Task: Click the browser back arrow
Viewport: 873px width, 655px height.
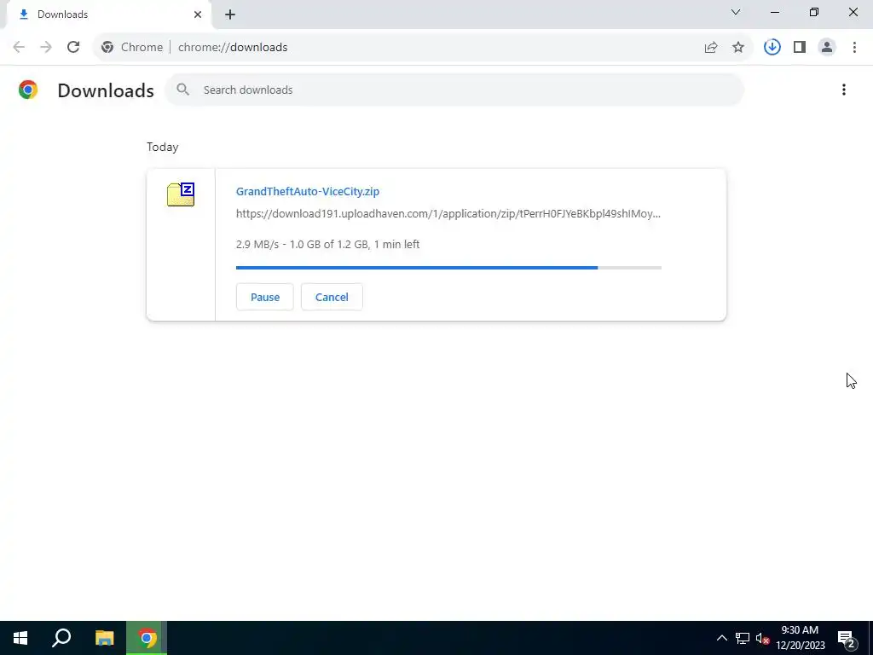Action: (19, 48)
